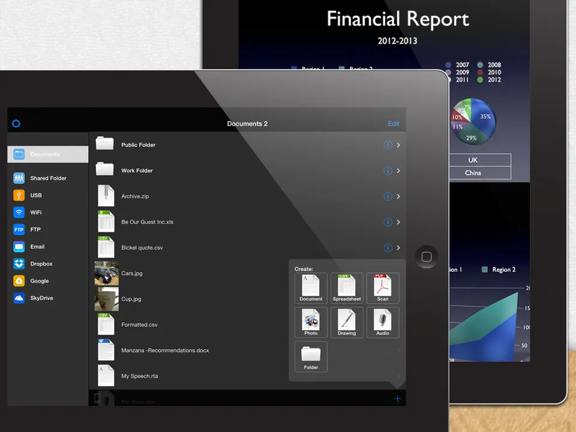Viewport: 576px width, 432px height.
Task: Tap the Edit button
Action: point(394,124)
